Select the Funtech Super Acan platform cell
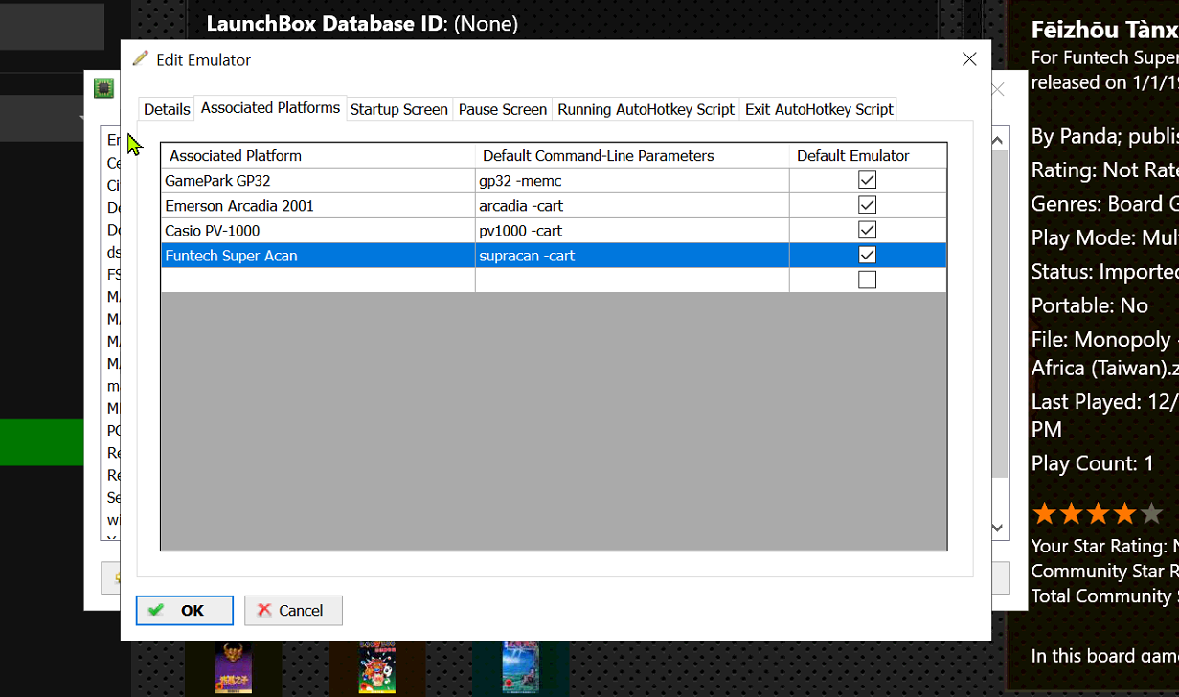Image resolution: width=1179 pixels, height=697 pixels. coord(318,255)
